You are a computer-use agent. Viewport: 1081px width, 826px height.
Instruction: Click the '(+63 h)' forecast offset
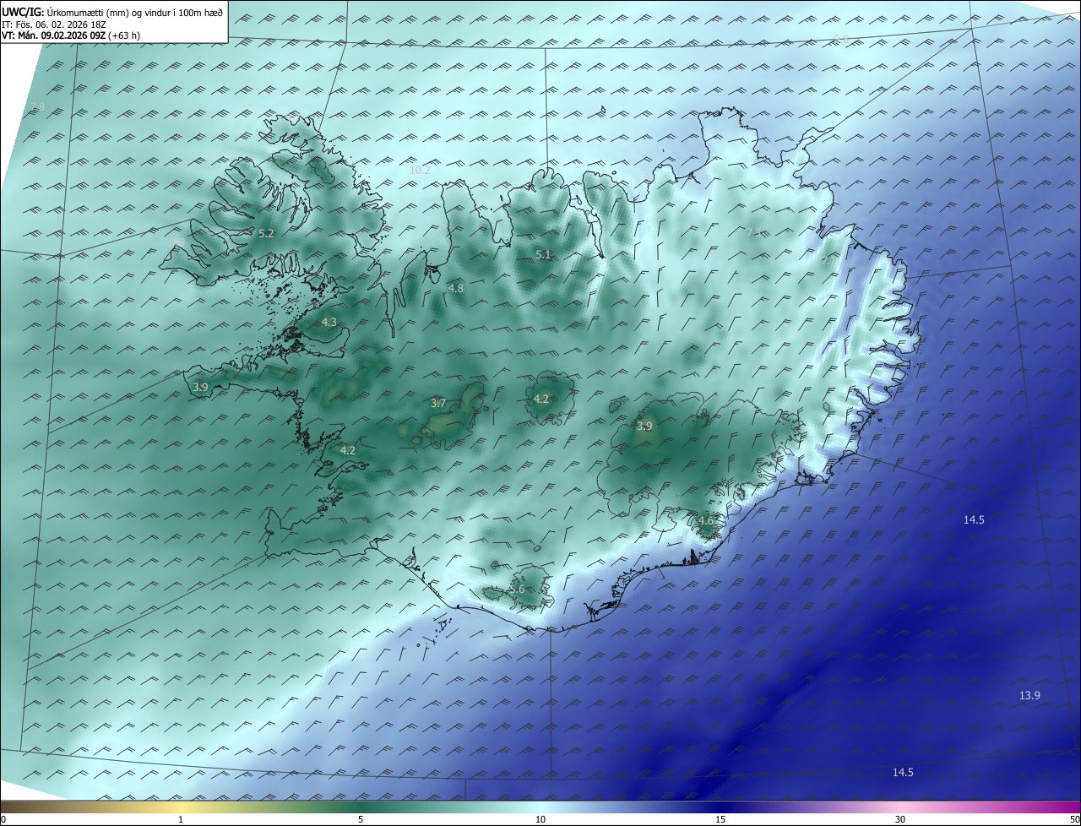(x=124, y=35)
